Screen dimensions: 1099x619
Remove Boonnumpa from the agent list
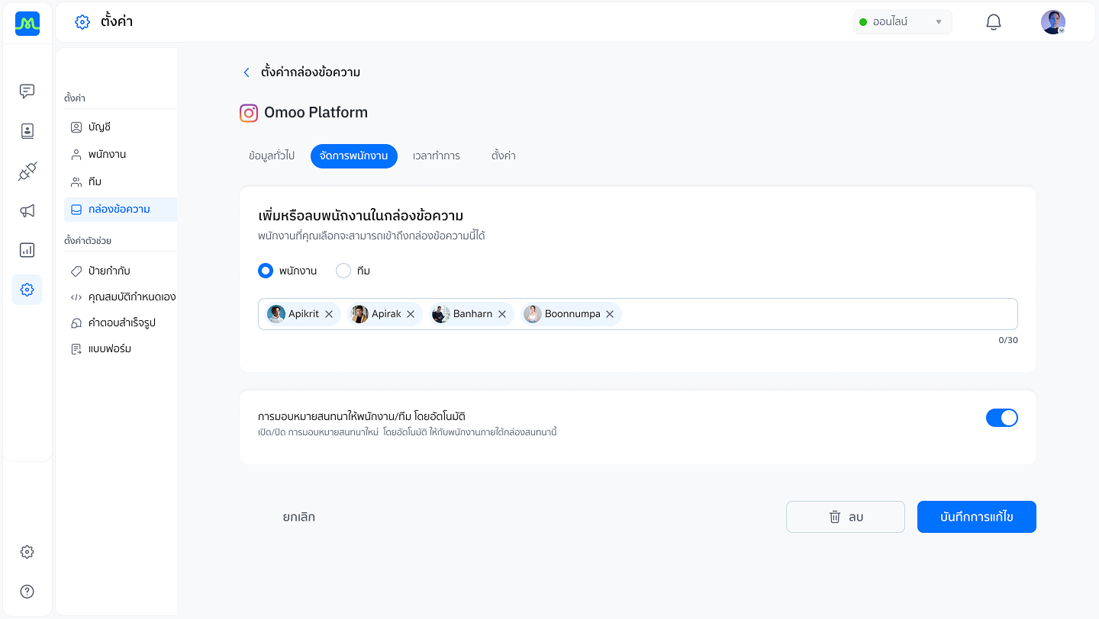click(610, 314)
